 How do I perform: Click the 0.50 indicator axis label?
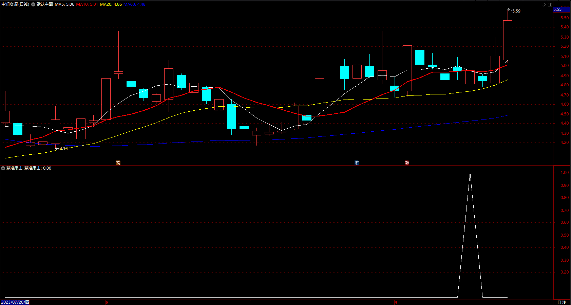point(565,235)
